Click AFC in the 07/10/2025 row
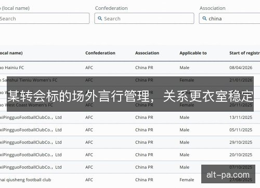The image size is (260, 188). click(89, 167)
